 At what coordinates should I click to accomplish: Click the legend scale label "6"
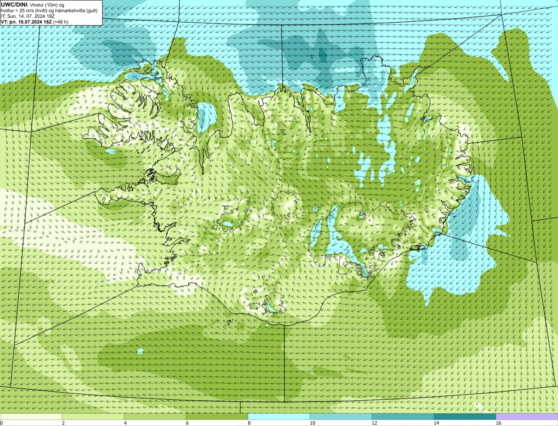(x=187, y=423)
